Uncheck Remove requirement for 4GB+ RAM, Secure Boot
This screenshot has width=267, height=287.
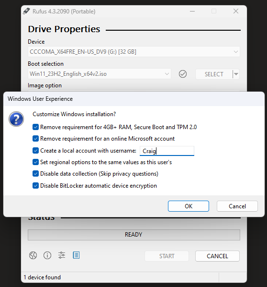pos(35,127)
